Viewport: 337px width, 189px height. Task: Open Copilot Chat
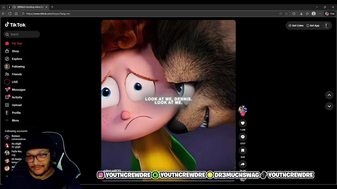330,14
